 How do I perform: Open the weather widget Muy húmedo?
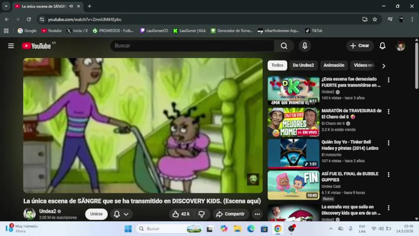point(21,228)
